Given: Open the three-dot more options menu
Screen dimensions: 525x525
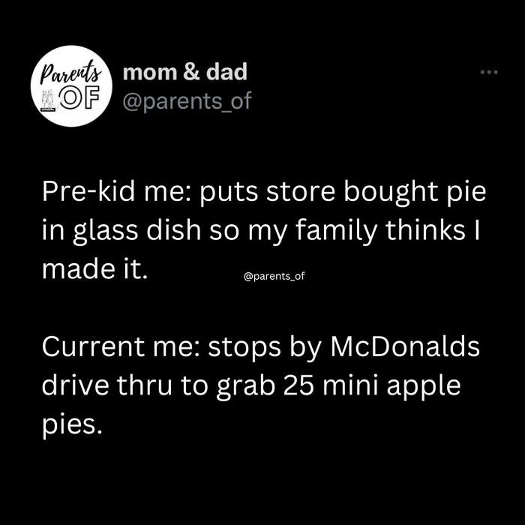Looking at the screenshot, I should pos(488,73).
